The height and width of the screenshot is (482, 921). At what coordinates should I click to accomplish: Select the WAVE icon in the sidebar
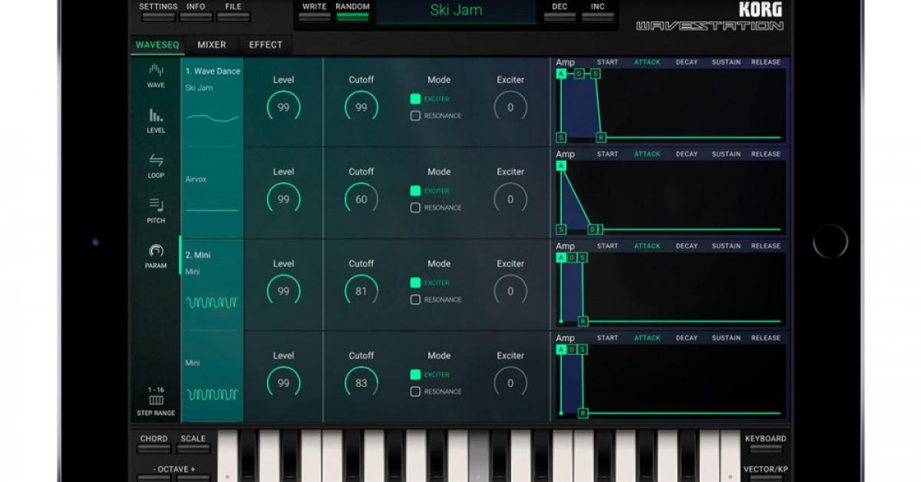click(156, 71)
